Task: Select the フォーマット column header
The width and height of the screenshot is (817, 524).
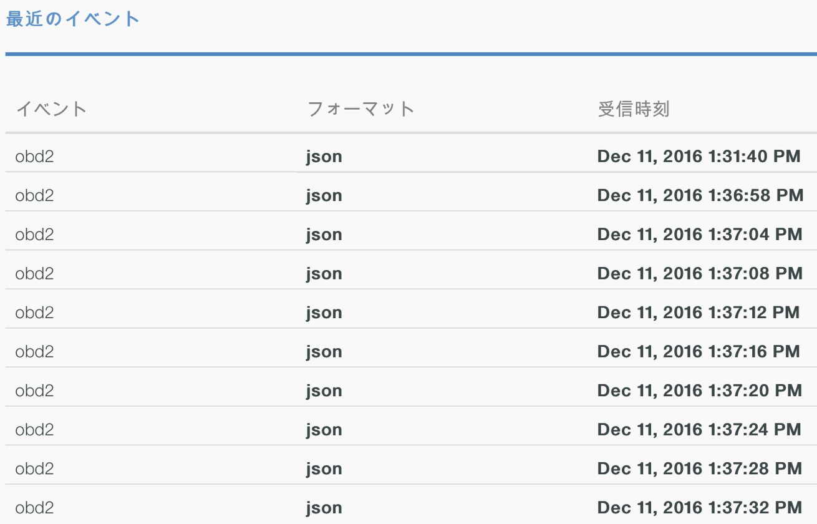Action: click(361, 109)
